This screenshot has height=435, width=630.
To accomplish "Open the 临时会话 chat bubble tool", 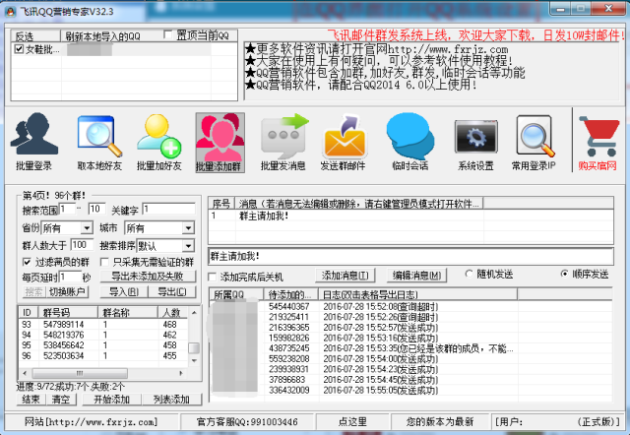I will (x=409, y=143).
